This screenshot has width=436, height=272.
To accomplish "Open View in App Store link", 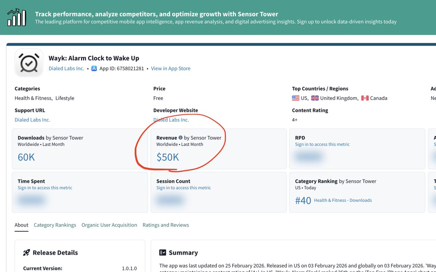I will [x=171, y=68].
